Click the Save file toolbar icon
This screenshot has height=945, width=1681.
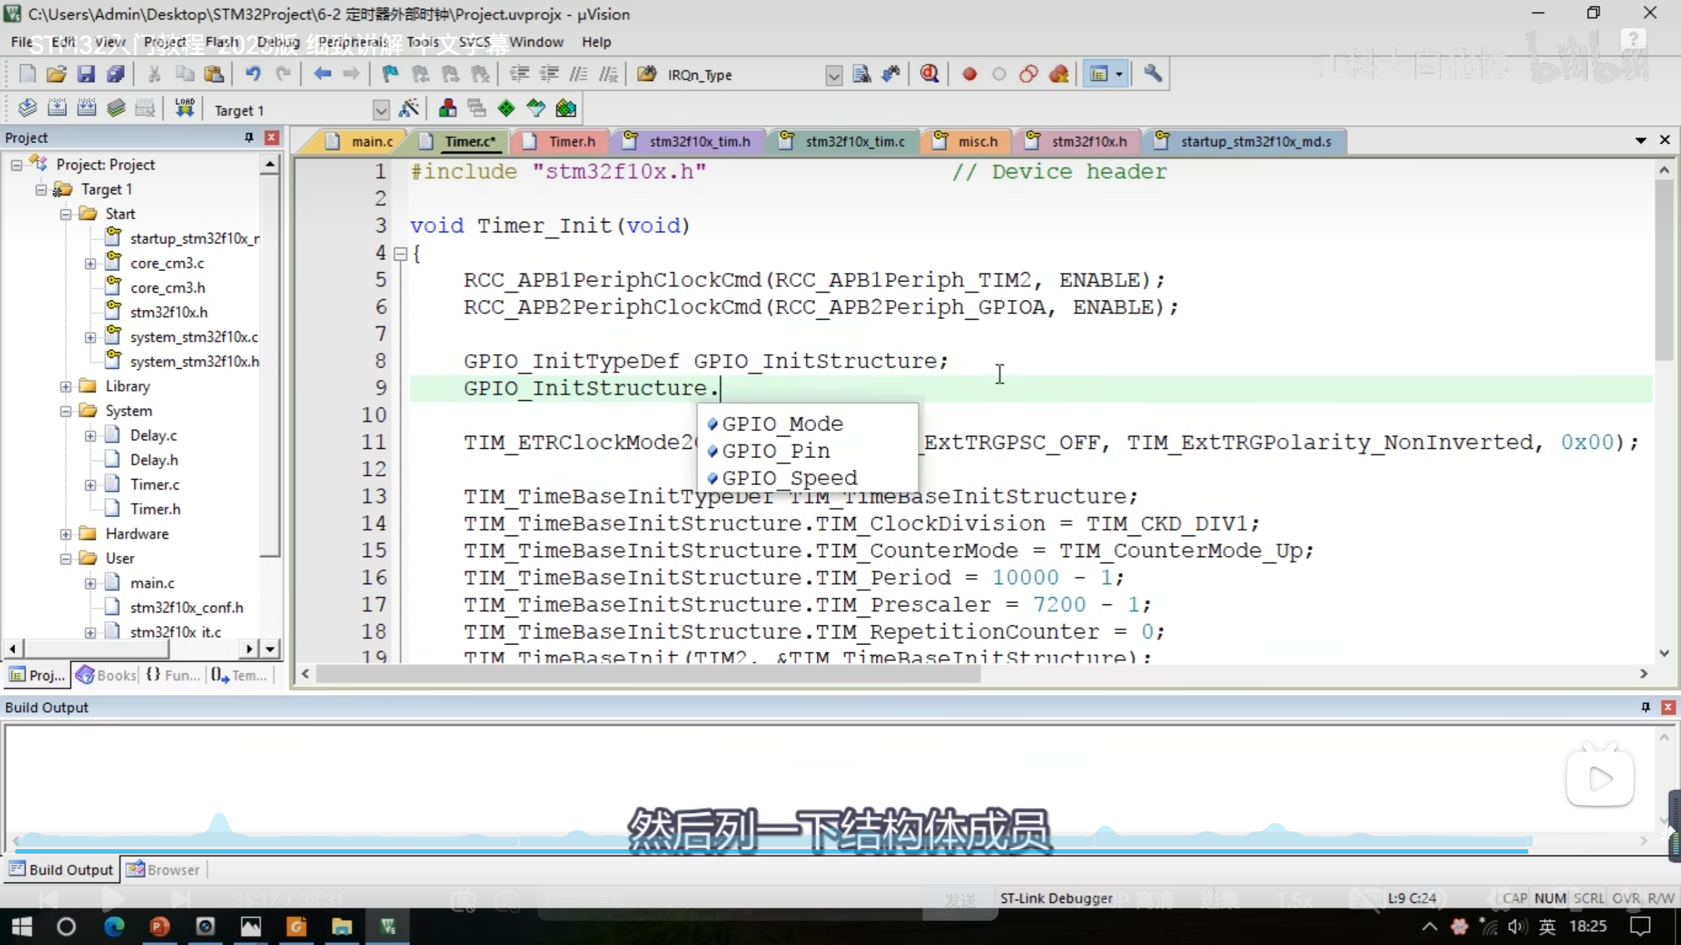pyautogui.click(x=86, y=74)
